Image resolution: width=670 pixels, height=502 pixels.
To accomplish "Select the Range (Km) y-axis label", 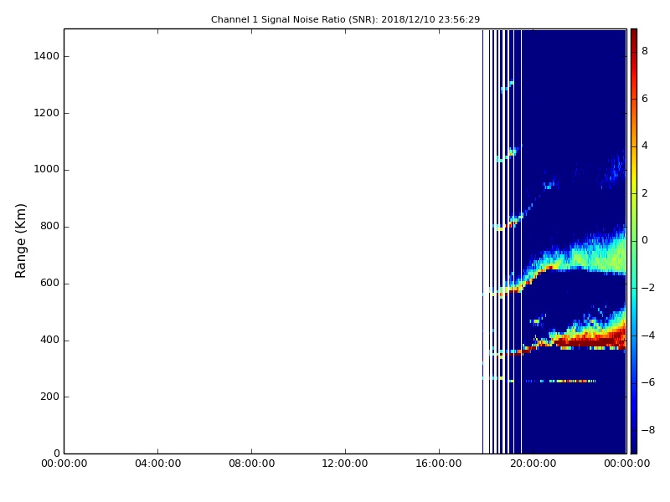I will point(20,241).
